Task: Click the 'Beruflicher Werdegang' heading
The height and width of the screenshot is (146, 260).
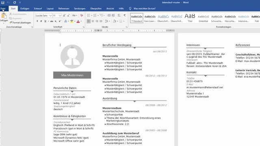Action: click(117, 45)
